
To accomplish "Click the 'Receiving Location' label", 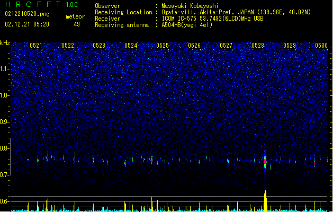I will (123, 12).
